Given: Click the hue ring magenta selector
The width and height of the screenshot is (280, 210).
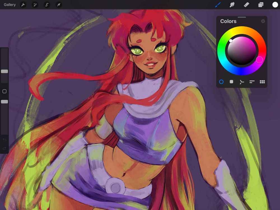Looking at the screenshot, I should pyautogui.click(x=259, y=60).
